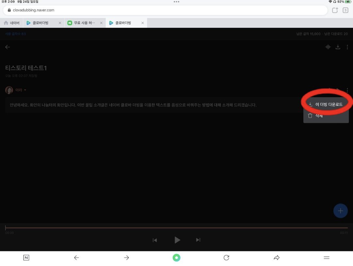Open a new tab with plus icon

[335, 10]
